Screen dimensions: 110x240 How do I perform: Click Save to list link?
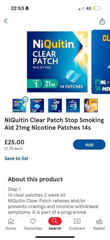[x=16, y=158]
